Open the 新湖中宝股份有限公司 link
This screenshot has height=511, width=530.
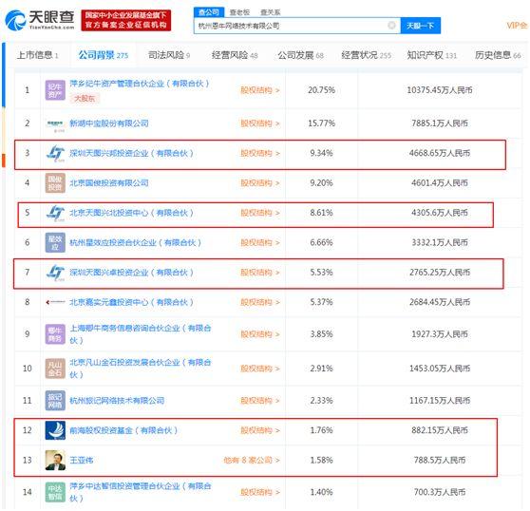pyautogui.click(x=109, y=123)
